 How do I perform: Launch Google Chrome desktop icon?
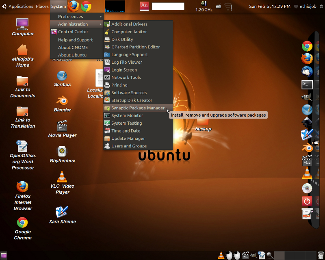click(23, 228)
